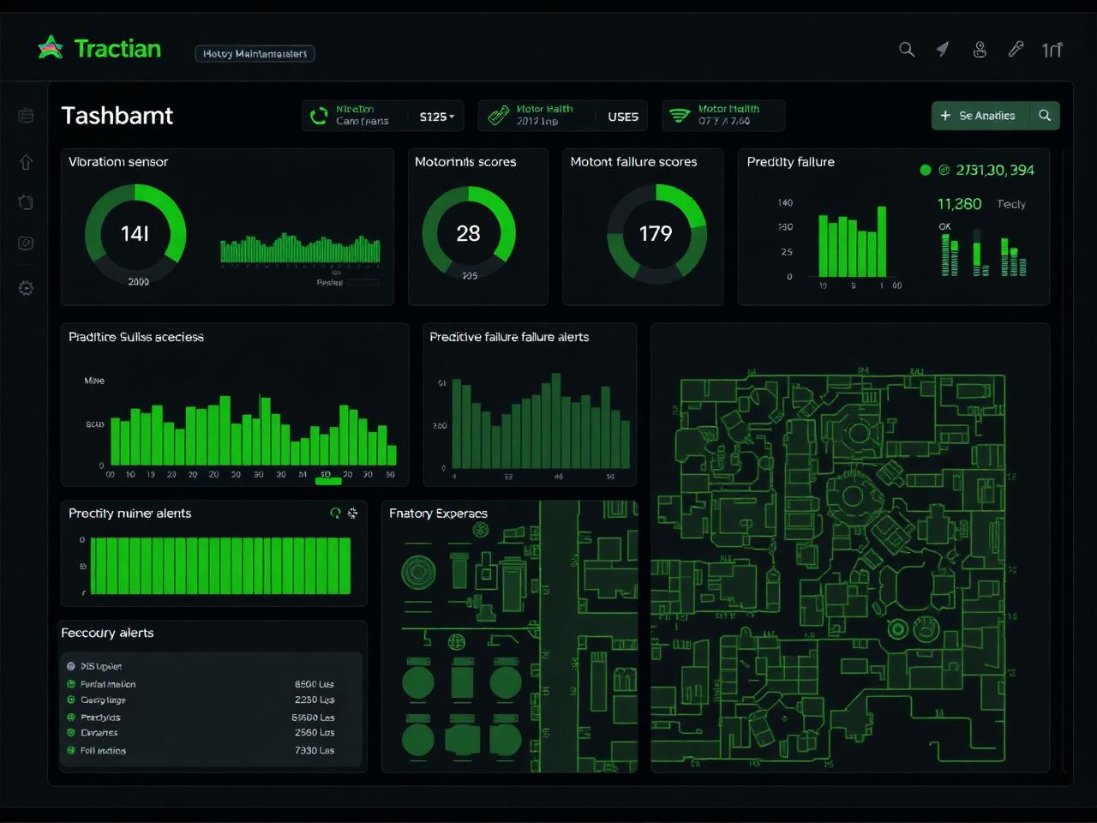Click the Tractian star logo
The image size is (1097, 823).
[x=51, y=48]
